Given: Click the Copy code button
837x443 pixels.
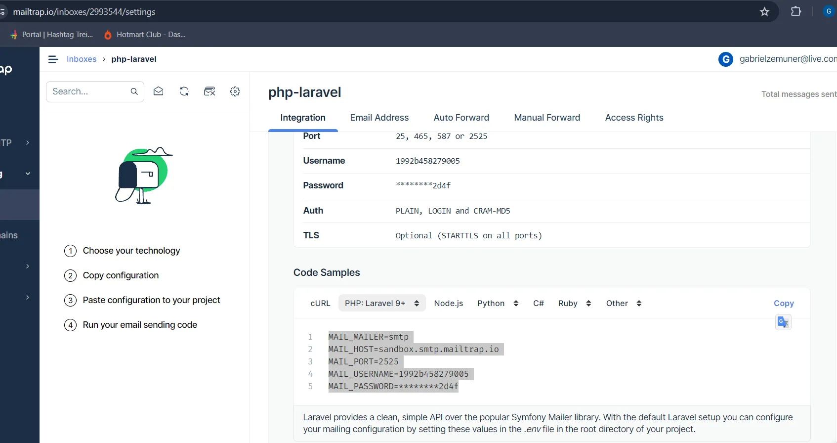Looking at the screenshot, I should coord(783,303).
